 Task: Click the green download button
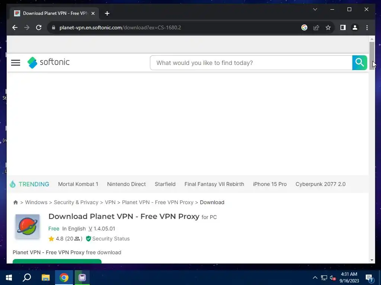[57, 261]
